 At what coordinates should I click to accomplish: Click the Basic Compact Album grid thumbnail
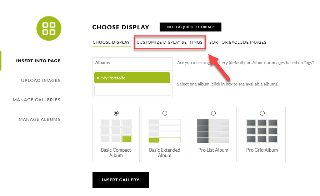click(116, 131)
